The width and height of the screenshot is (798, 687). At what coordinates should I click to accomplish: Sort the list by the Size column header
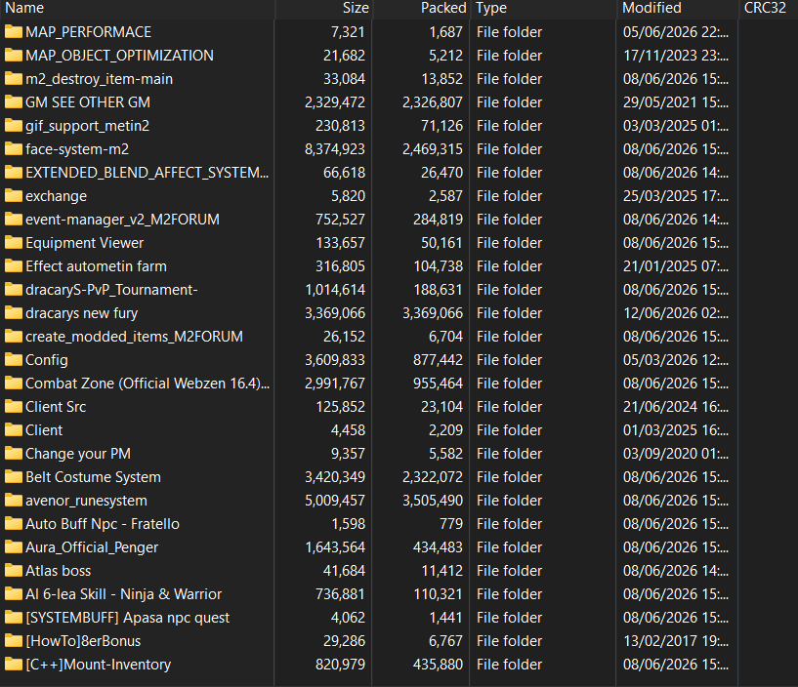tap(323, 8)
